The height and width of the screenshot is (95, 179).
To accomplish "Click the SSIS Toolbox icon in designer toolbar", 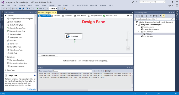I will point(131,16).
